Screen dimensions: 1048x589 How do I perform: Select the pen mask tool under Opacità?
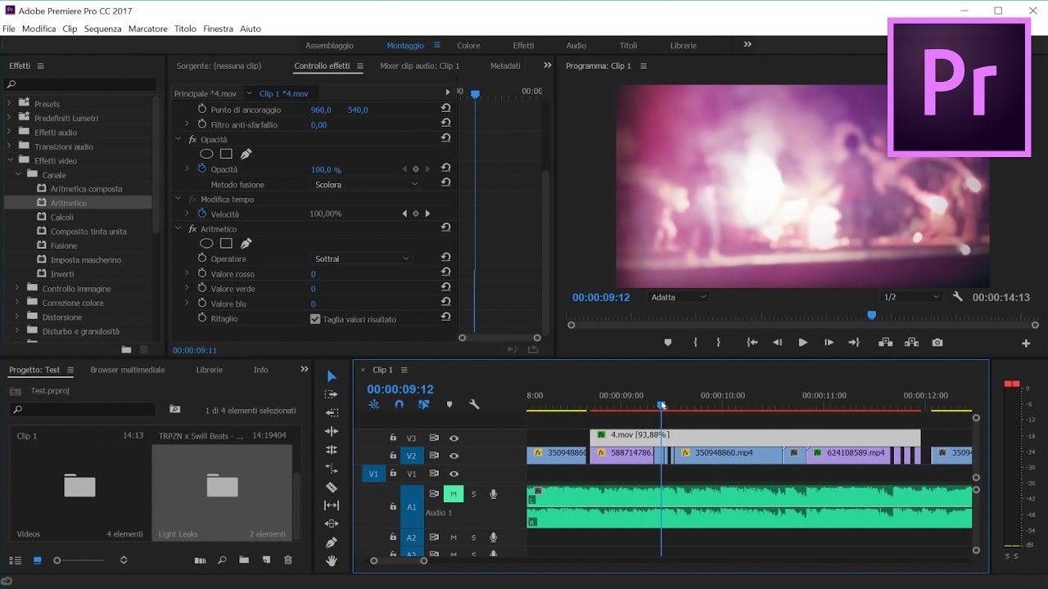pos(246,154)
